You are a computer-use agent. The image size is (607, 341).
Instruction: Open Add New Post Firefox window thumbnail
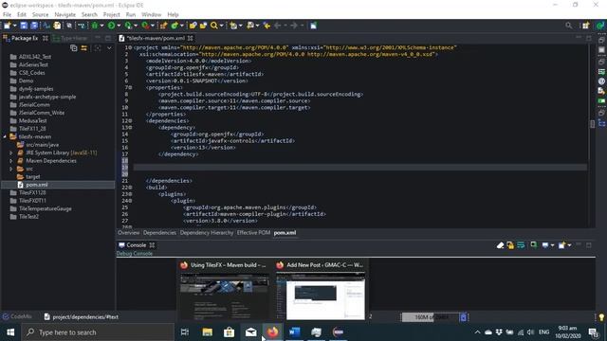[321, 291]
